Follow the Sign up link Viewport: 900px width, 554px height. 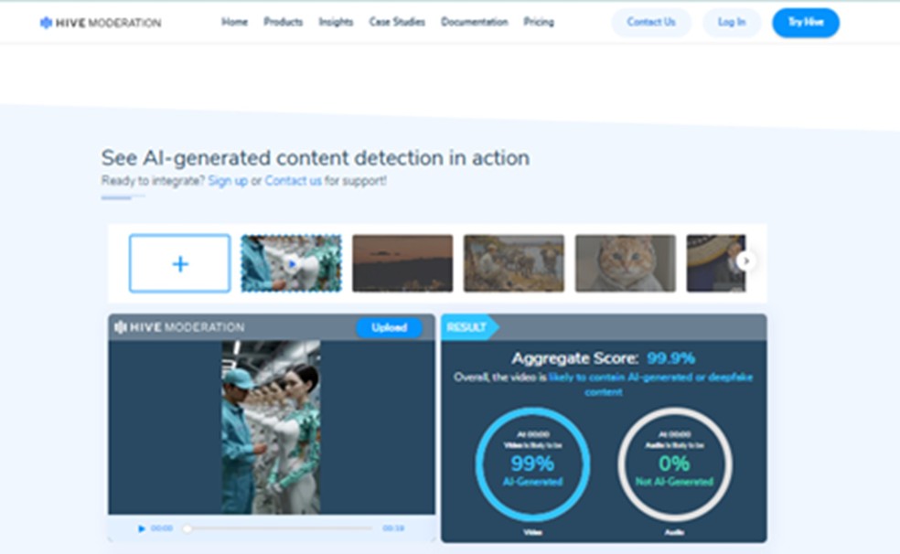tap(228, 181)
